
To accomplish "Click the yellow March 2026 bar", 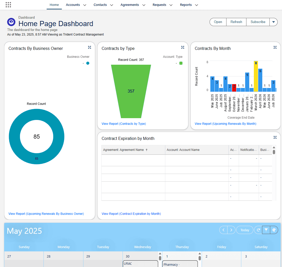I will (256, 76).
